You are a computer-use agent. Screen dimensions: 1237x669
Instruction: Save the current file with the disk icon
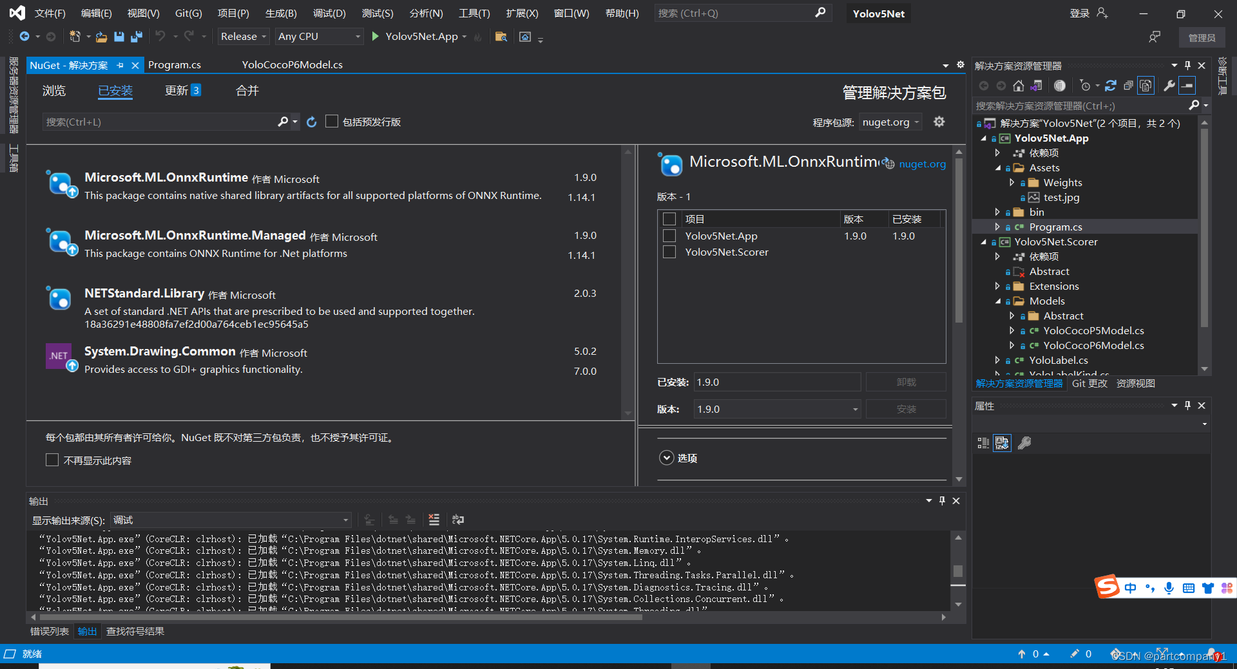point(119,37)
